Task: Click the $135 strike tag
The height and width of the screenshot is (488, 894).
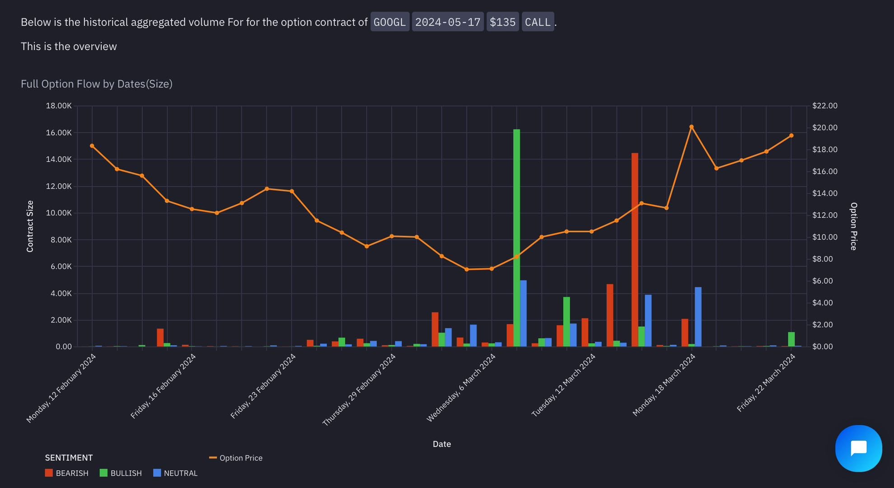Action: pyautogui.click(x=502, y=22)
